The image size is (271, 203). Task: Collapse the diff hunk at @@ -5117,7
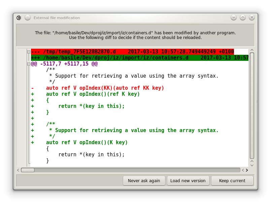(x=29, y=64)
